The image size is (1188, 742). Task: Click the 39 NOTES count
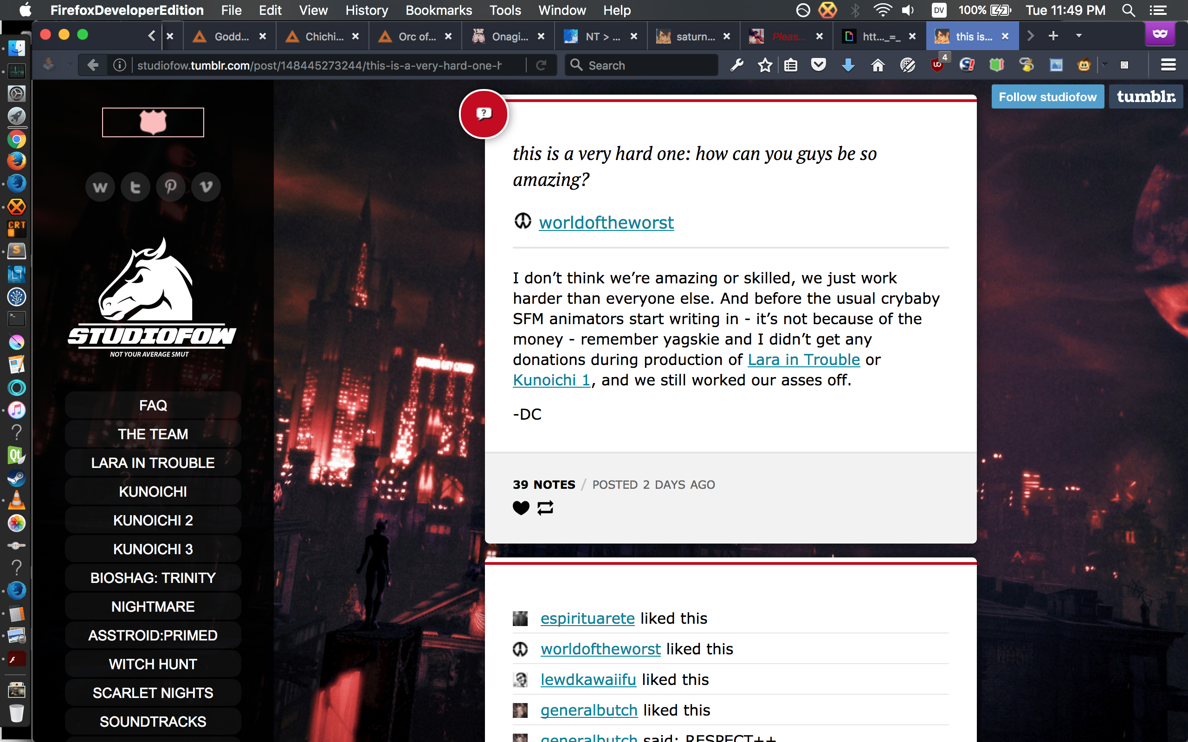(544, 484)
